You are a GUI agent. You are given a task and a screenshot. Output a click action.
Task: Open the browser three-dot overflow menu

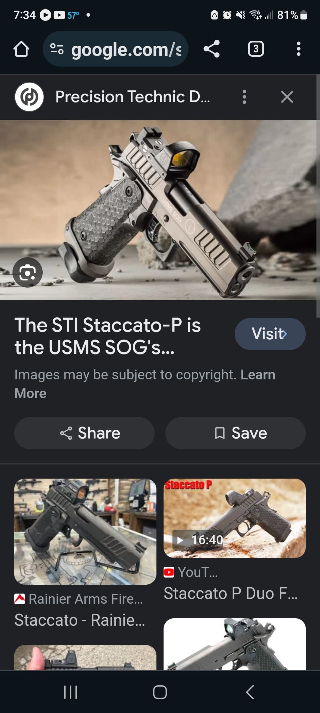tap(298, 49)
